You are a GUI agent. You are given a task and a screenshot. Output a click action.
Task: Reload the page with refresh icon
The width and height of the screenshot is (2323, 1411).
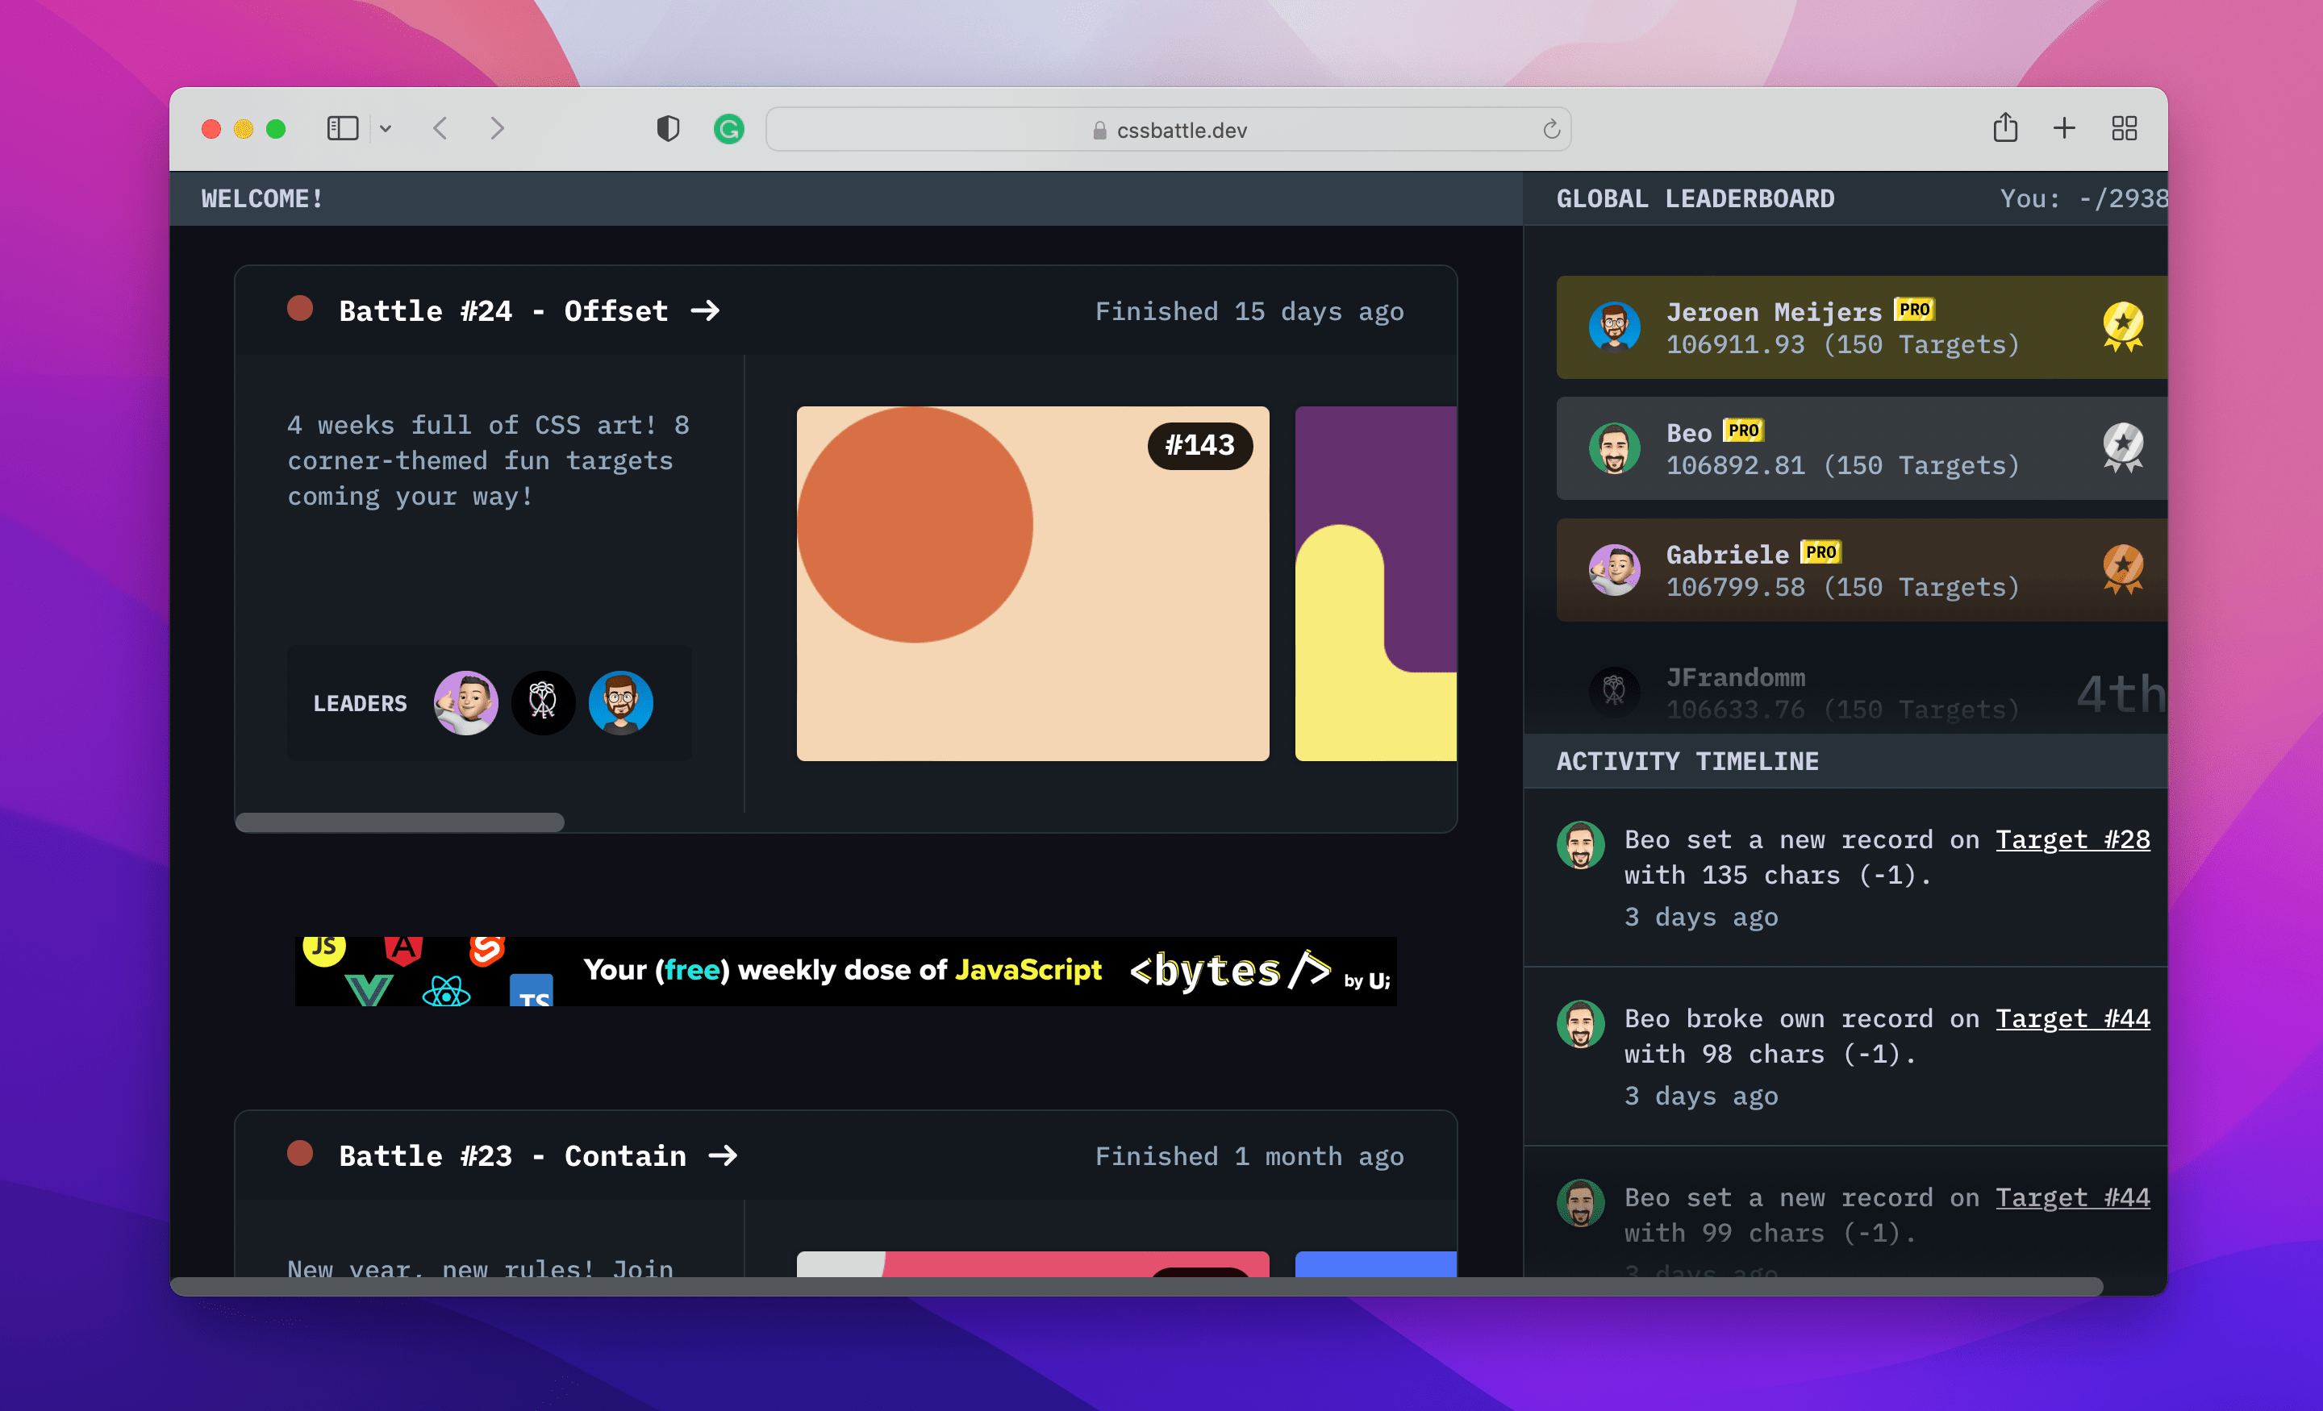[1551, 129]
